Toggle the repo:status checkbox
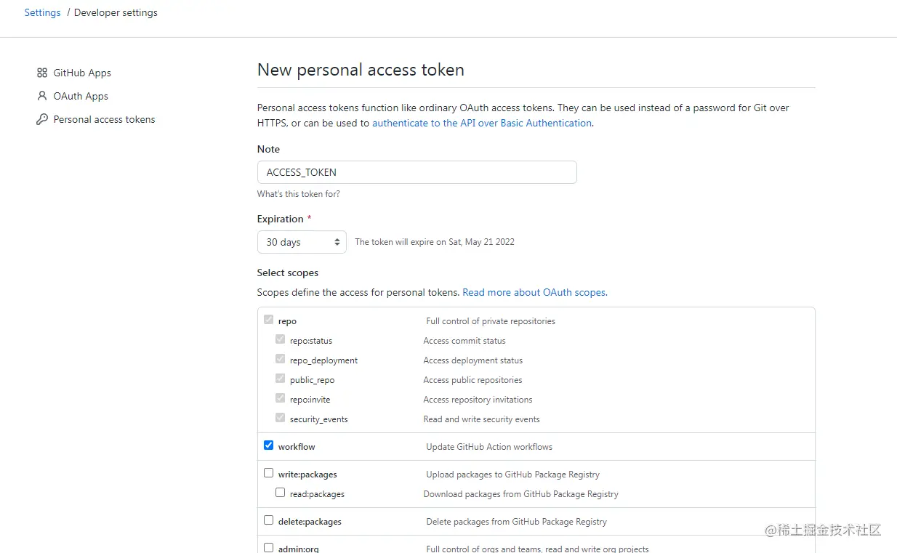 pos(280,339)
